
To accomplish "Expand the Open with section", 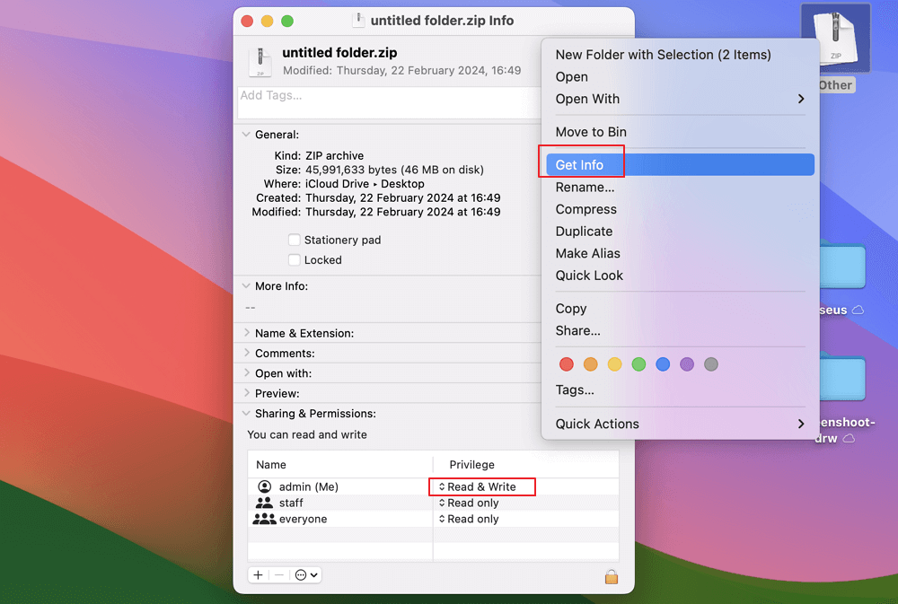I will (x=246, y=372).
